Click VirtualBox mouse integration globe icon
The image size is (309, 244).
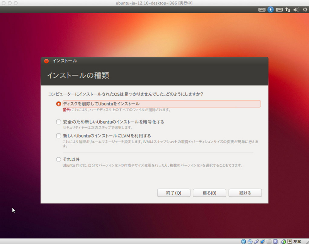coord(284,241)
